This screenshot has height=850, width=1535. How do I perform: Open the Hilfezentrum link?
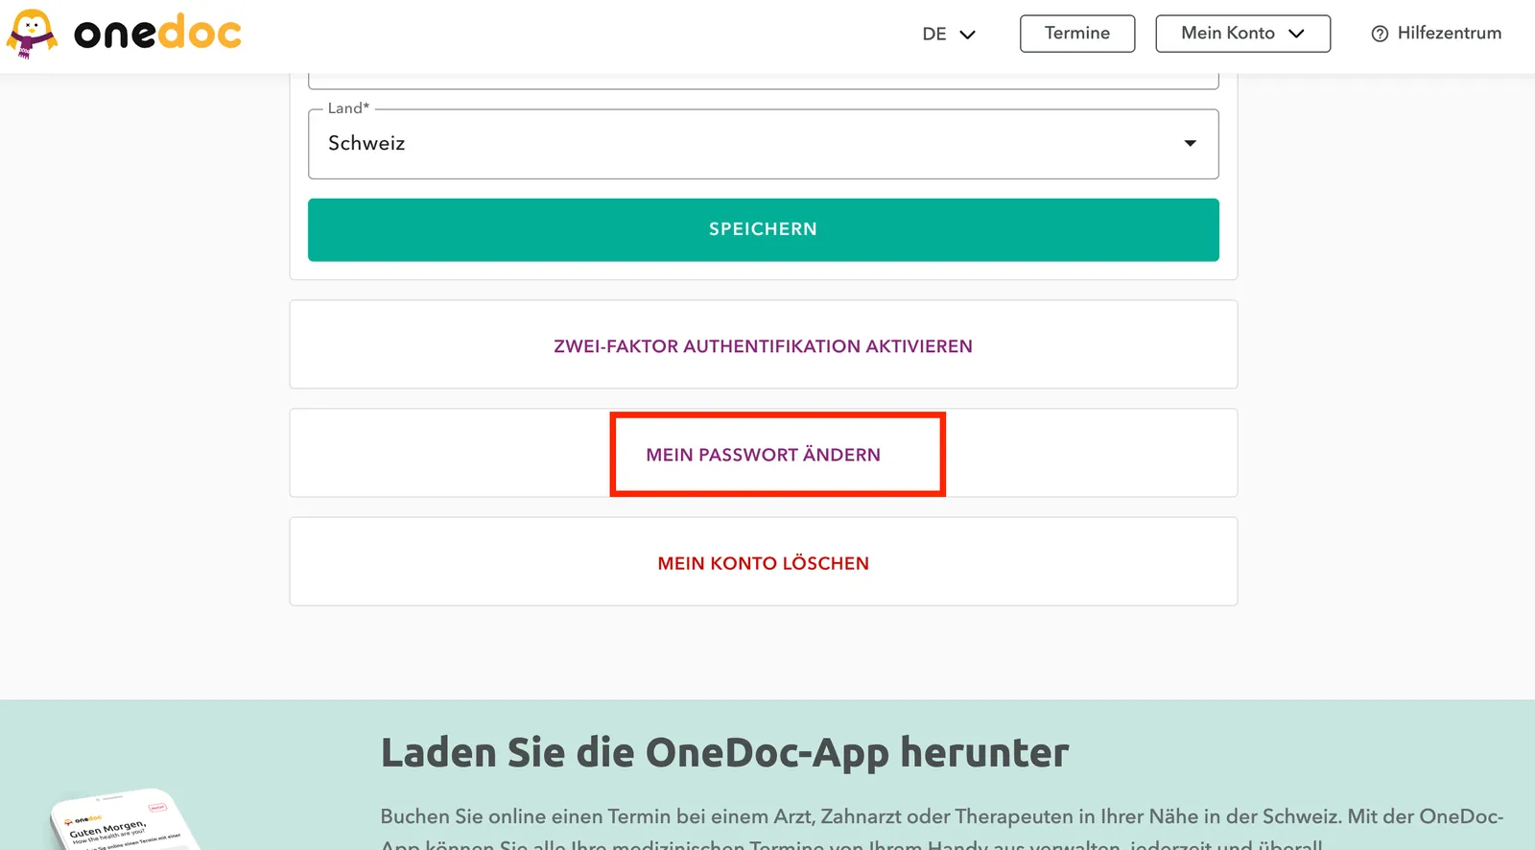[1436, 34]
